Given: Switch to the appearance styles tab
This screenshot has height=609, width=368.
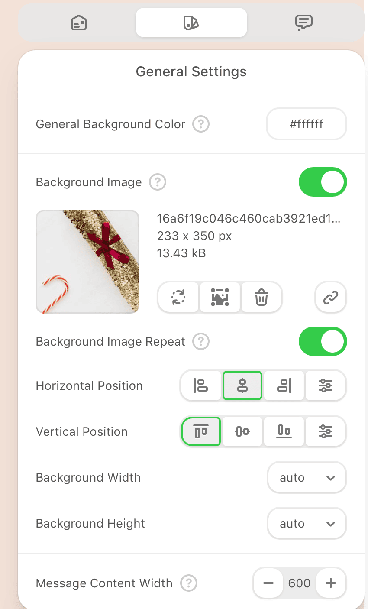Looking at the screenshot, I should 191,23.
